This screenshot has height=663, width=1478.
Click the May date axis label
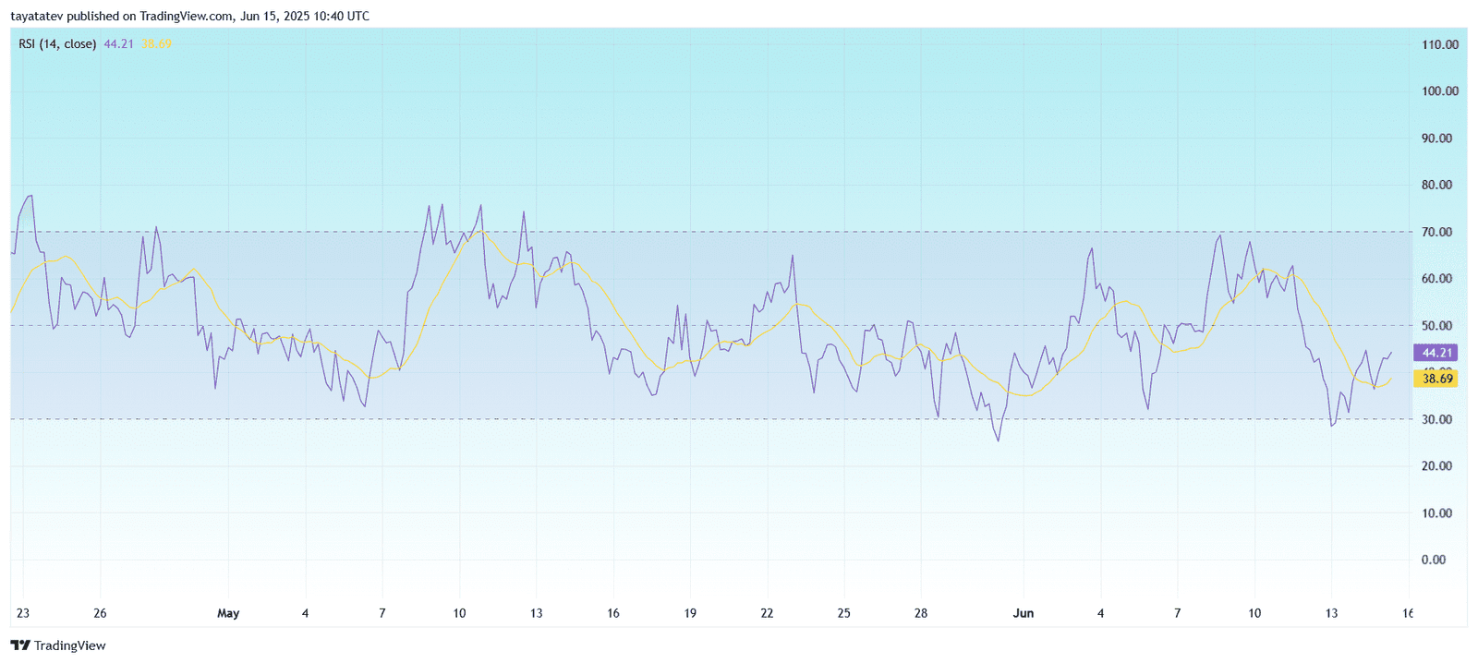(228, 613)
